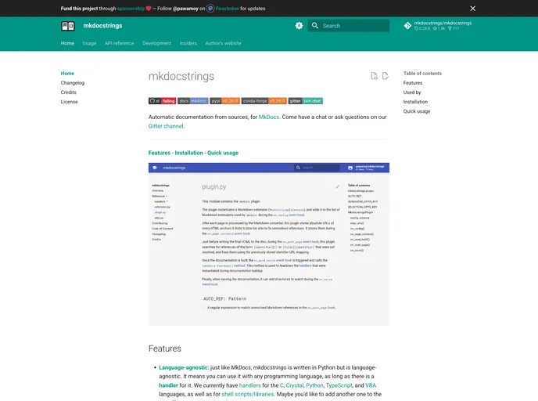Dismiss the sponsorship announcement banner

[x=473, y=9]
